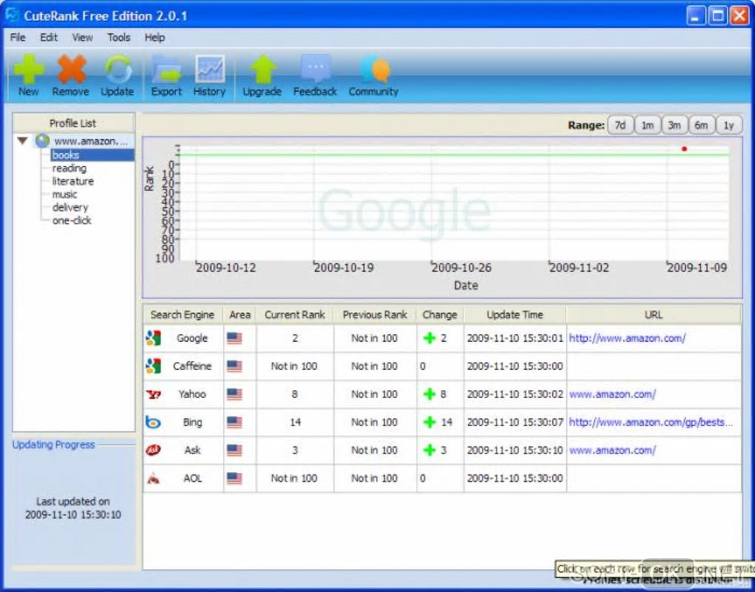The height and width of the screenshot is (592, 755).
Task: Click the Ask logo icon
Action: click(x=153, y=450)
